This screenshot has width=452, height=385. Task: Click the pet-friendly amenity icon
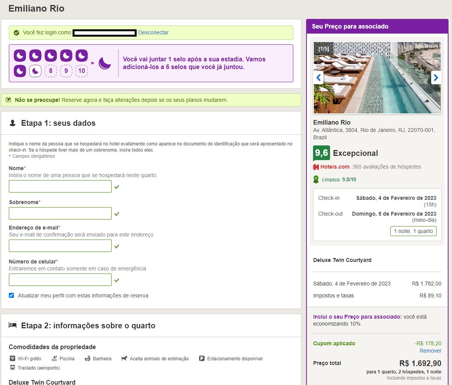pos(124,358)
